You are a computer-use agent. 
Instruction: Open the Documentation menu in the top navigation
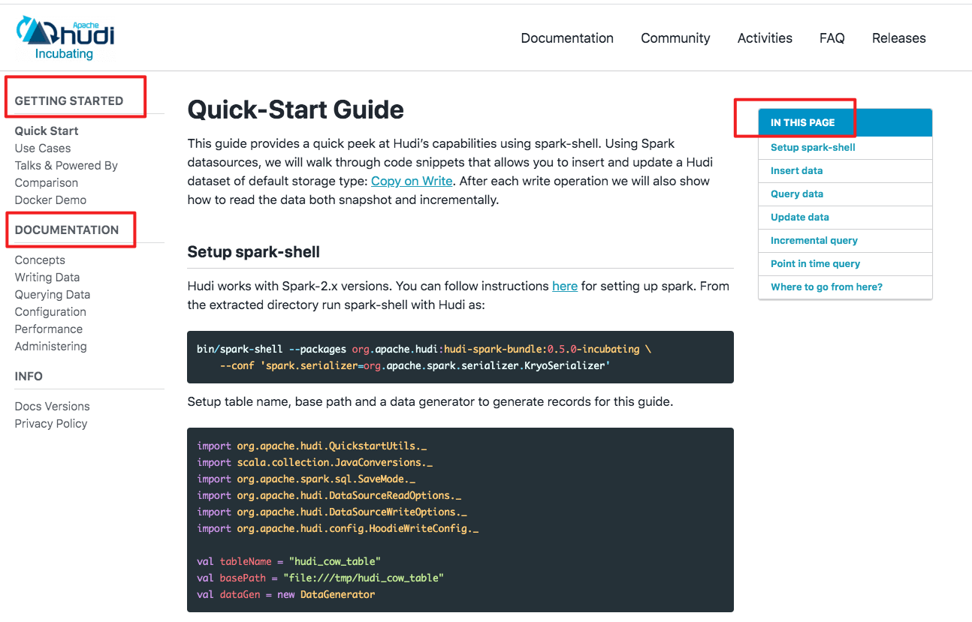(x=567, y=38)
